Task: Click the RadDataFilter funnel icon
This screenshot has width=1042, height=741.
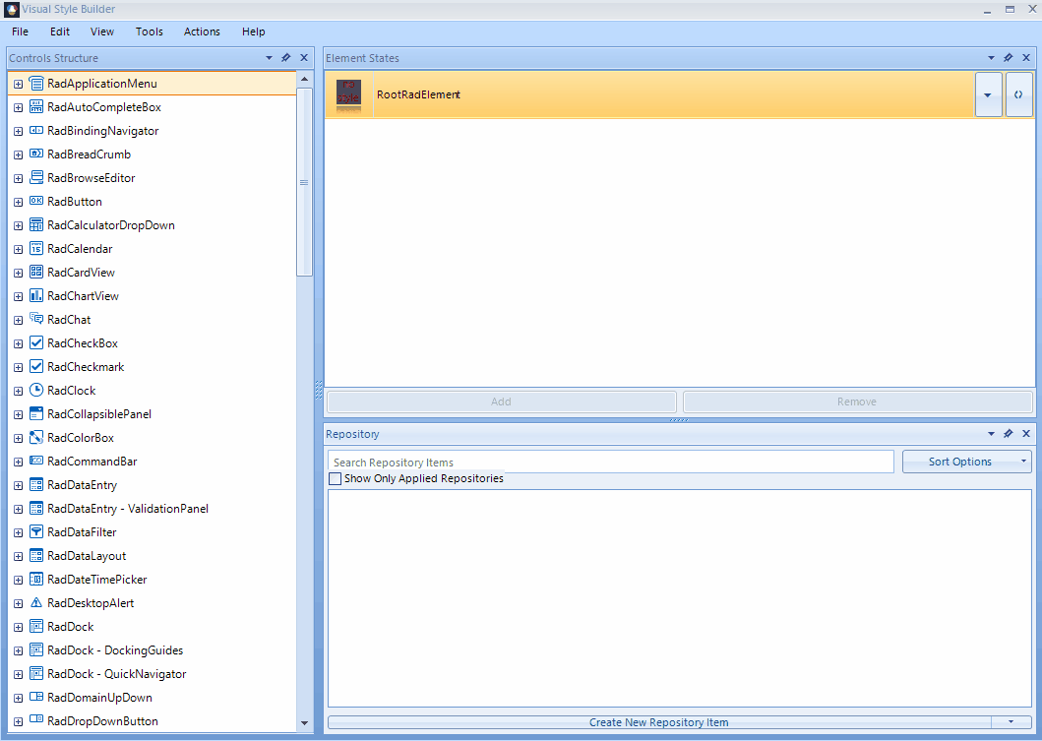Action: coord(36,531)
